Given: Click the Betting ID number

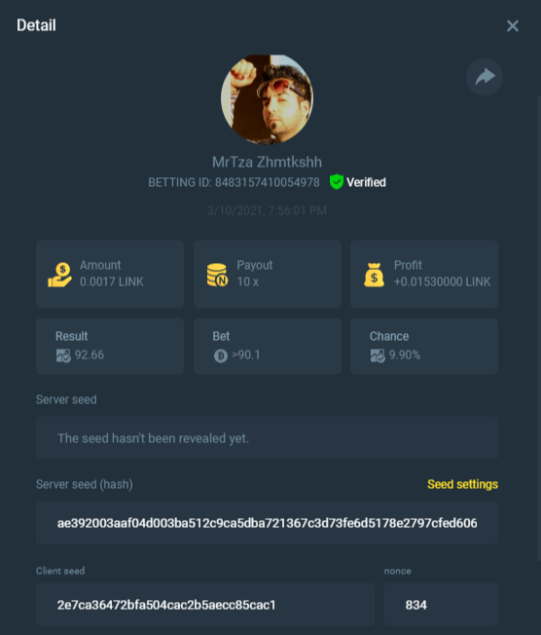Looking at the screenshot, I should tap(267, 182).
